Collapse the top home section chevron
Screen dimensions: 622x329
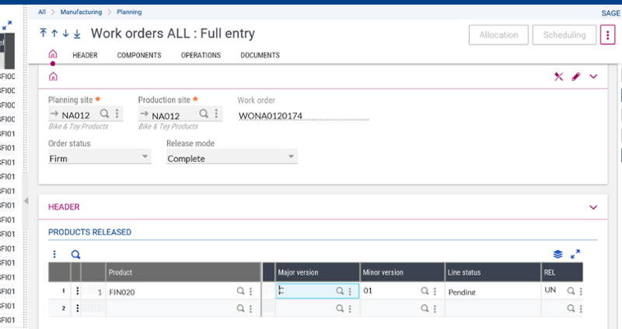coord(593,77)
